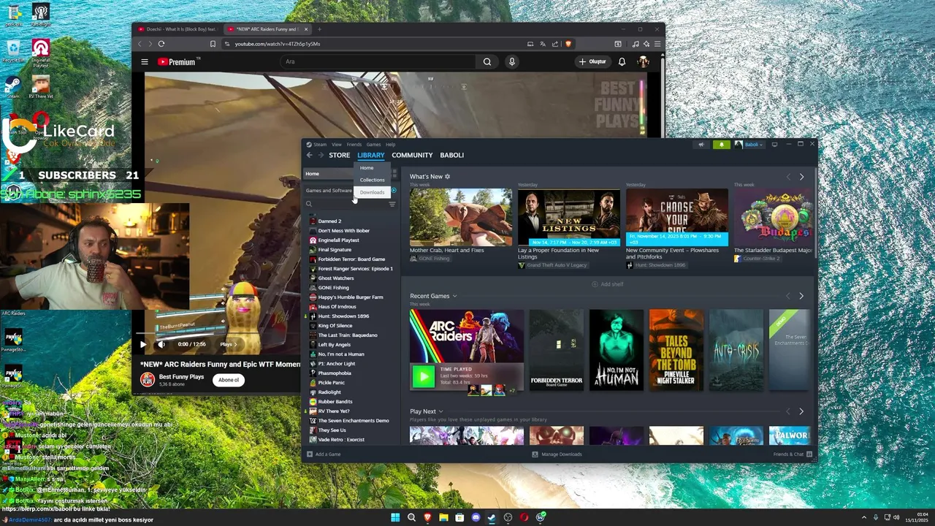The image size is (935, 526).
Task: Go to COMMUNITY tab
Action: pos(412,155)
